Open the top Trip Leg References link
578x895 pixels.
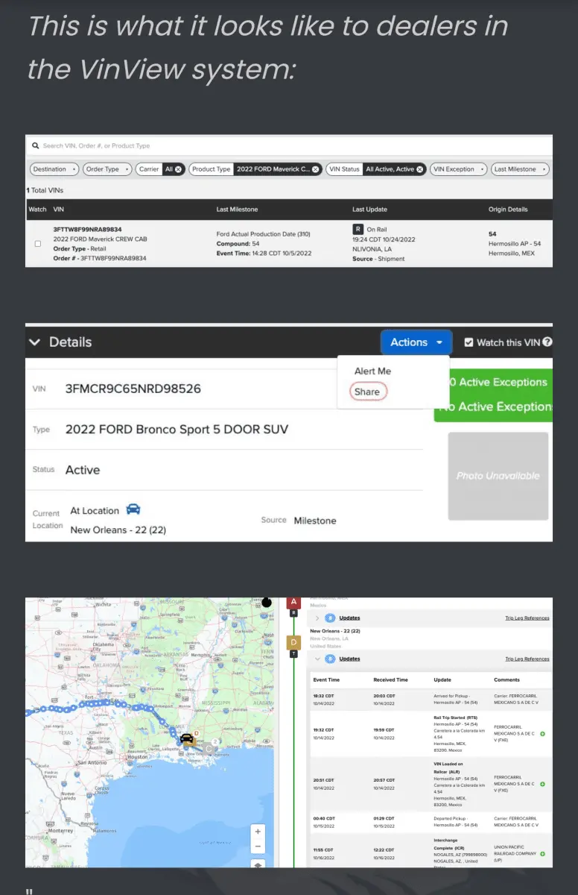click(x=527, y=618)
